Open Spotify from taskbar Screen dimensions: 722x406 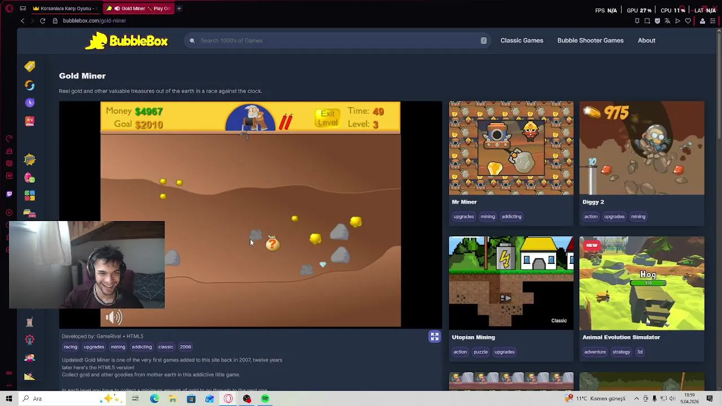265,399
